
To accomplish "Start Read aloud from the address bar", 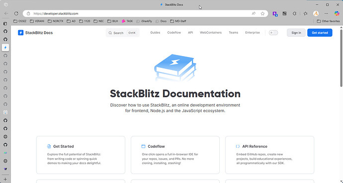I will coord(254,13).
